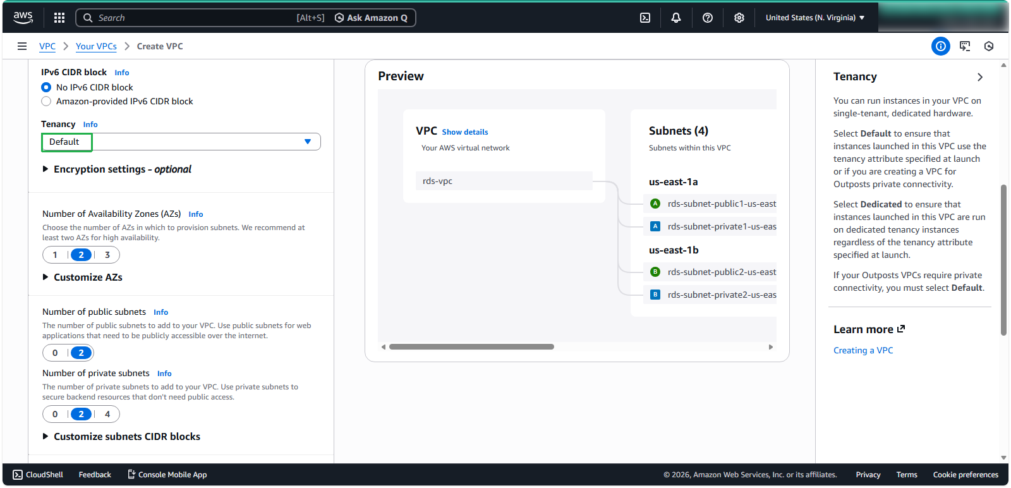Open Info for IPv6 CIDR block
Image resolution: width=1011 pixels, height=488 pixels.
122,73
